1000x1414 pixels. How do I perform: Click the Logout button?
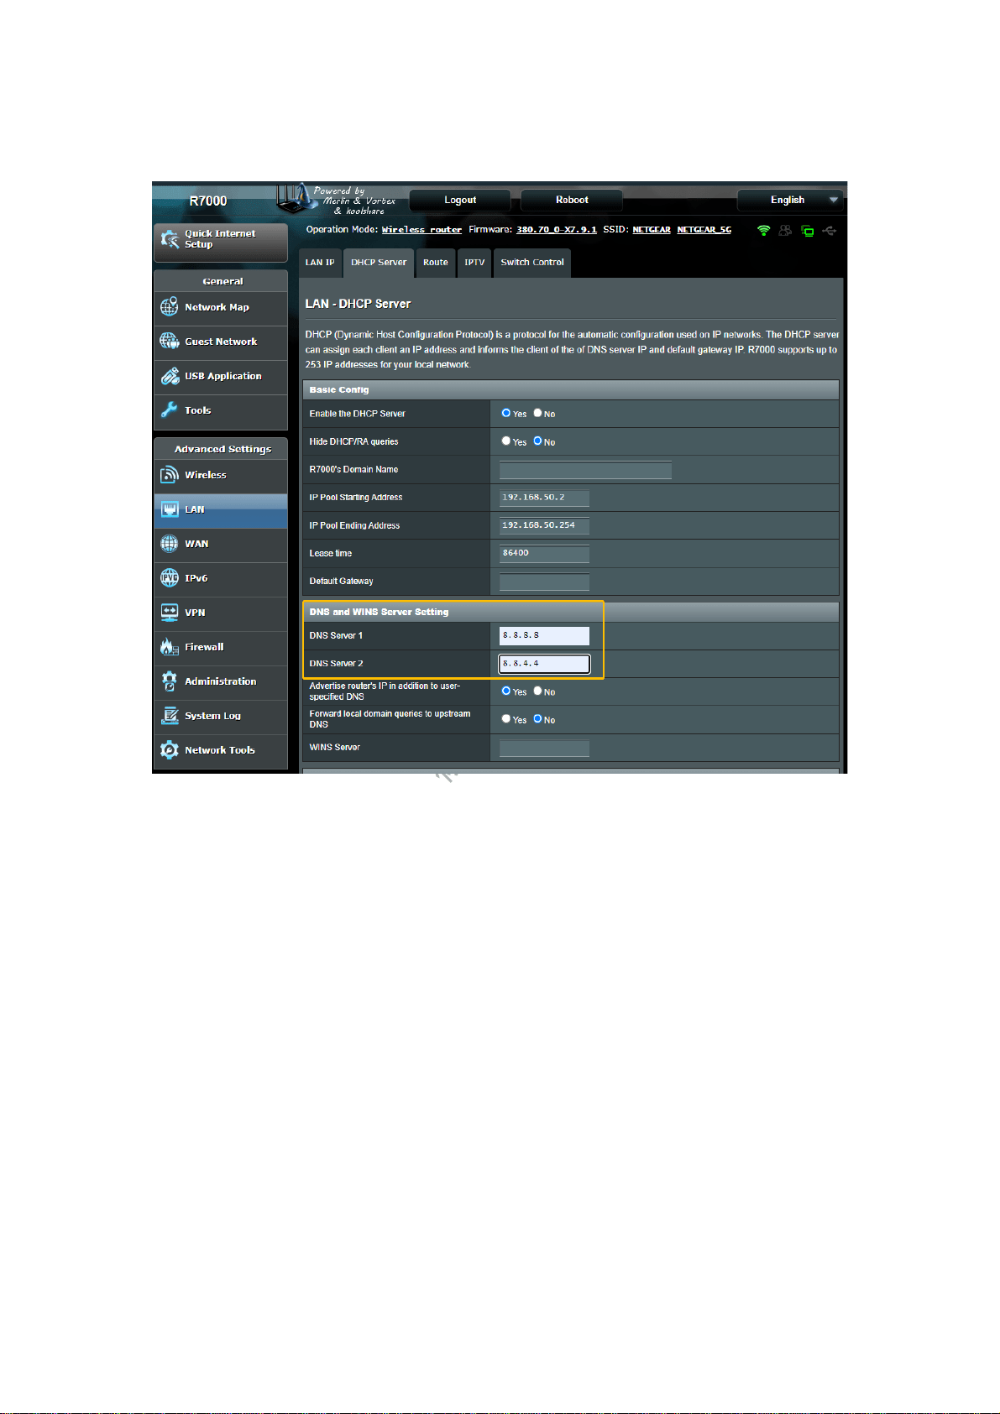coord(460,200)
